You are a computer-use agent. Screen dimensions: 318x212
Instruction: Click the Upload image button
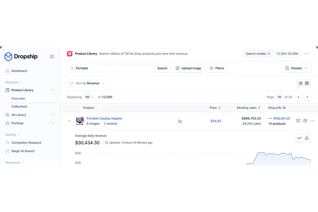coord(188,68)
